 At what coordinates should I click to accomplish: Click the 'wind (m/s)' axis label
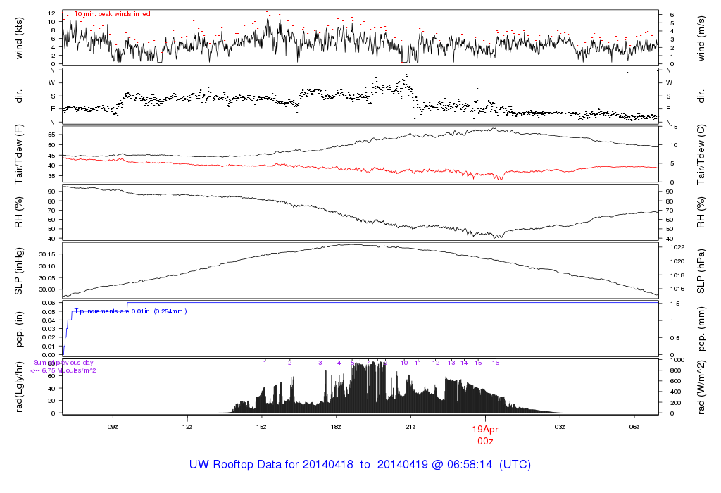[701, 39]
